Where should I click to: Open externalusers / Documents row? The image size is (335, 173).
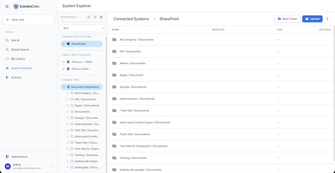(x=220, y=99)
